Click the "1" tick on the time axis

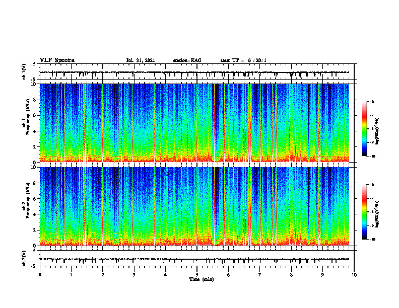coord(71,275)
